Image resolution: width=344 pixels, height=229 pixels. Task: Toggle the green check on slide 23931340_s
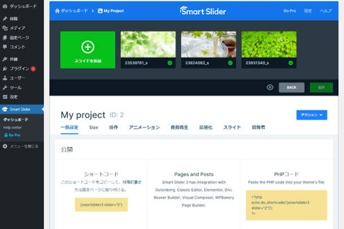pos(290,63)
